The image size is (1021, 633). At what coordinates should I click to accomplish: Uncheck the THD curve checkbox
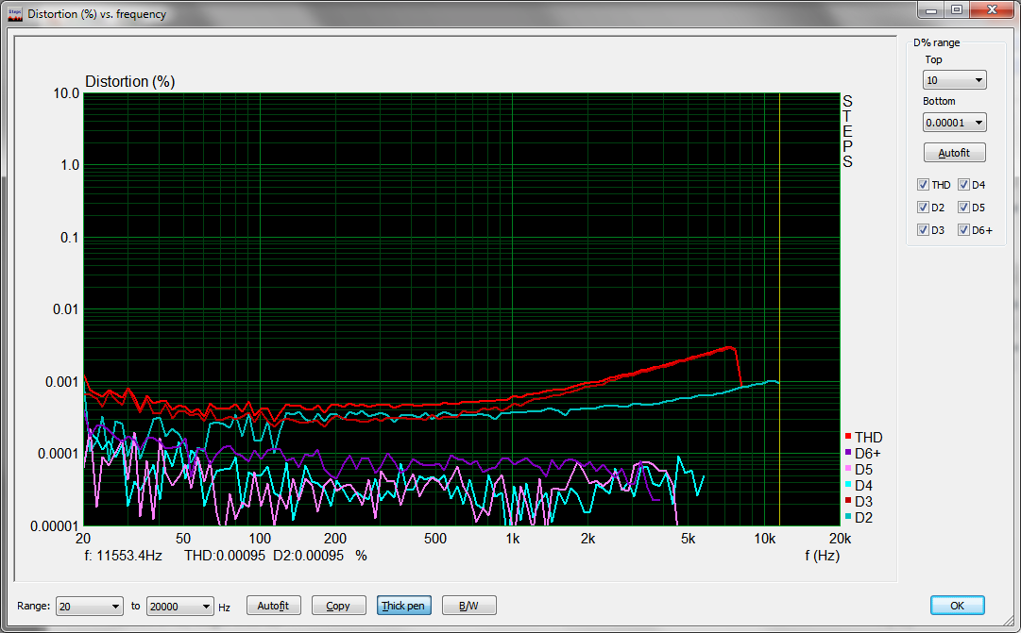click(x=923, y=185)
